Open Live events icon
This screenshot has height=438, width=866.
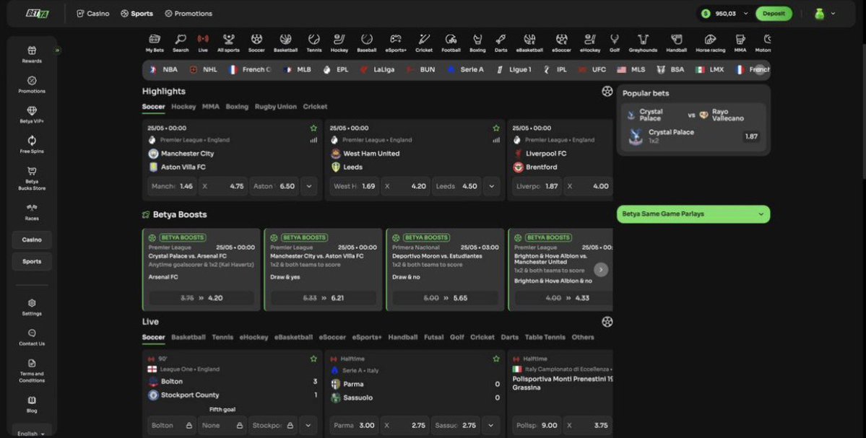click(x=203, y=43)
